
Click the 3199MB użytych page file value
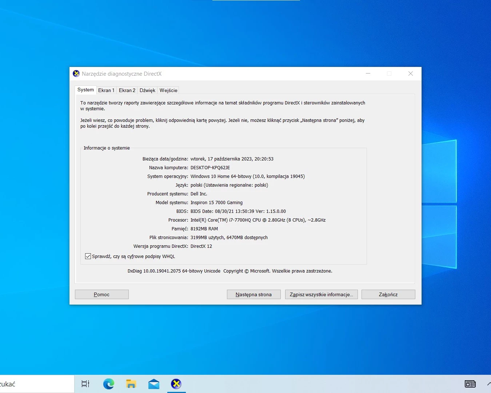click(x=229, y=238)
